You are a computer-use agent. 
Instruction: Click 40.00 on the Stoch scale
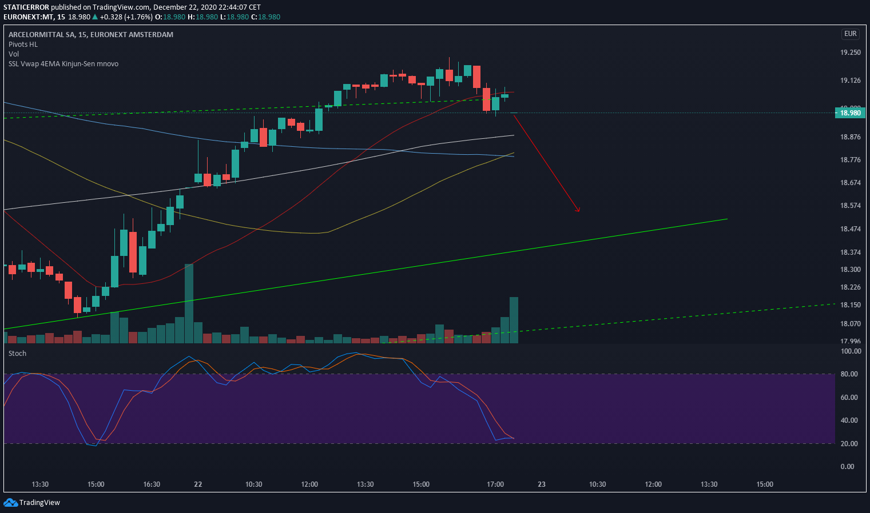click(849, 420)
